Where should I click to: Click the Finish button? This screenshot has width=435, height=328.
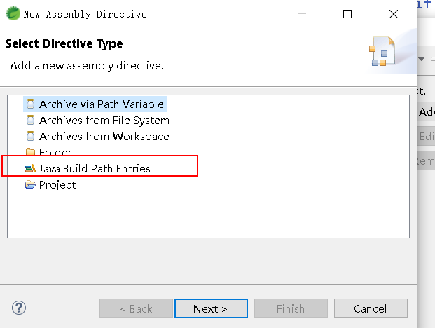click(290, 308)
